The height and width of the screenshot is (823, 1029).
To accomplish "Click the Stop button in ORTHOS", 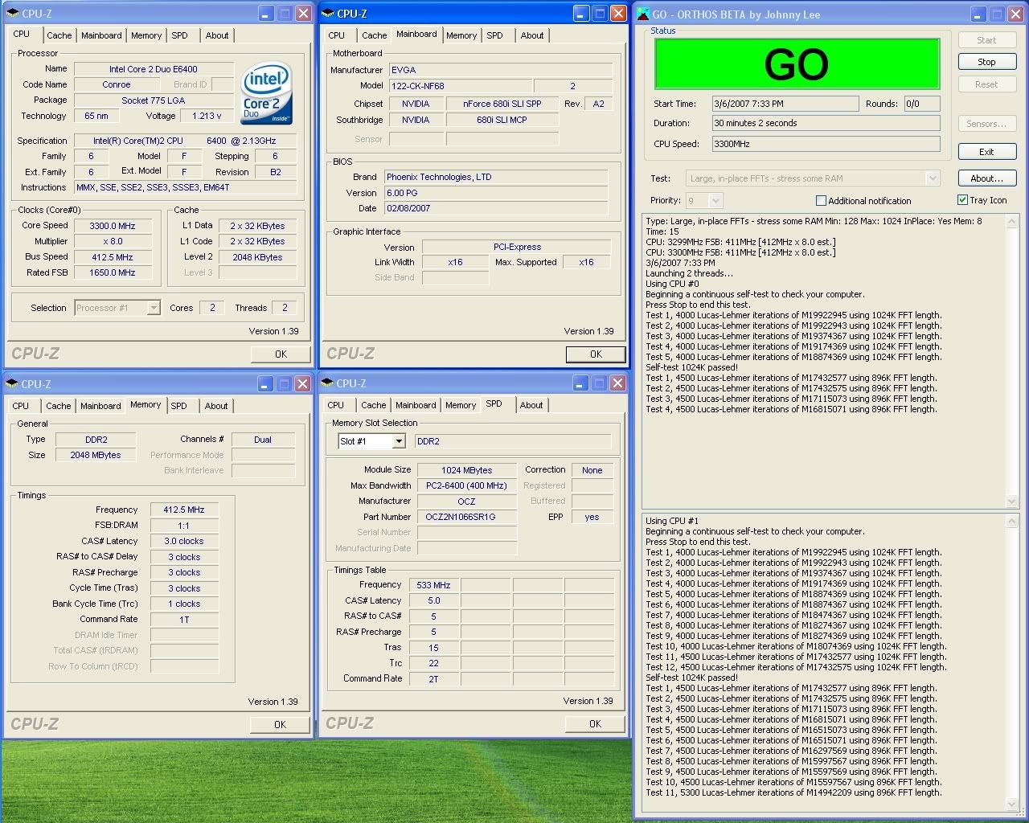I will tap(986, 62).
